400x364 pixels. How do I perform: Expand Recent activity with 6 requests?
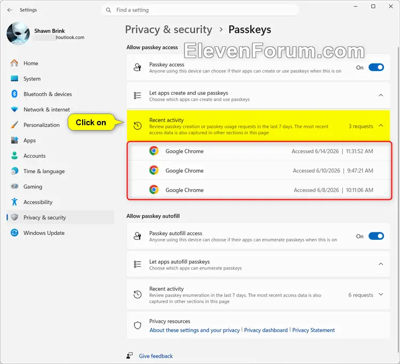tap(381, 294)
